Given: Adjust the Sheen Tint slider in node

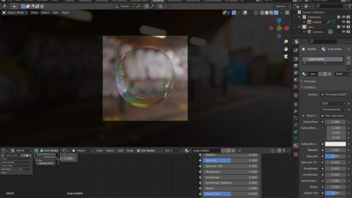Looking at the screenshot, I should pyautogui.click(x=231, y=194).
